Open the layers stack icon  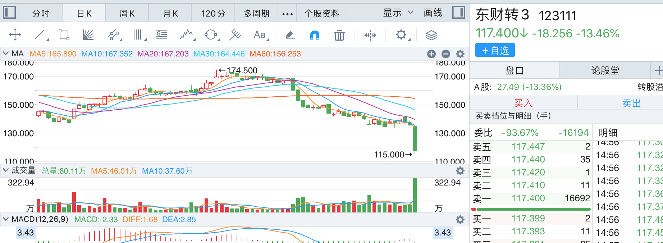pyautogui.click(x=431, y=35)
